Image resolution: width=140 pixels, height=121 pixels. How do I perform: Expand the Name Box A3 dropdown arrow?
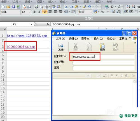[32, 24]
